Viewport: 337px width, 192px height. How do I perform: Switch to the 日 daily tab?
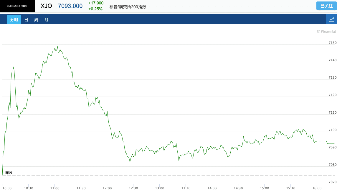coord(26,20)
